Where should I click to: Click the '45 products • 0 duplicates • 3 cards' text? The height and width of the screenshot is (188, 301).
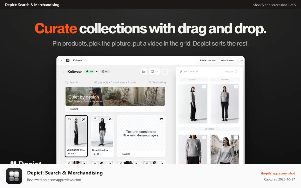[x=115, y=82]
